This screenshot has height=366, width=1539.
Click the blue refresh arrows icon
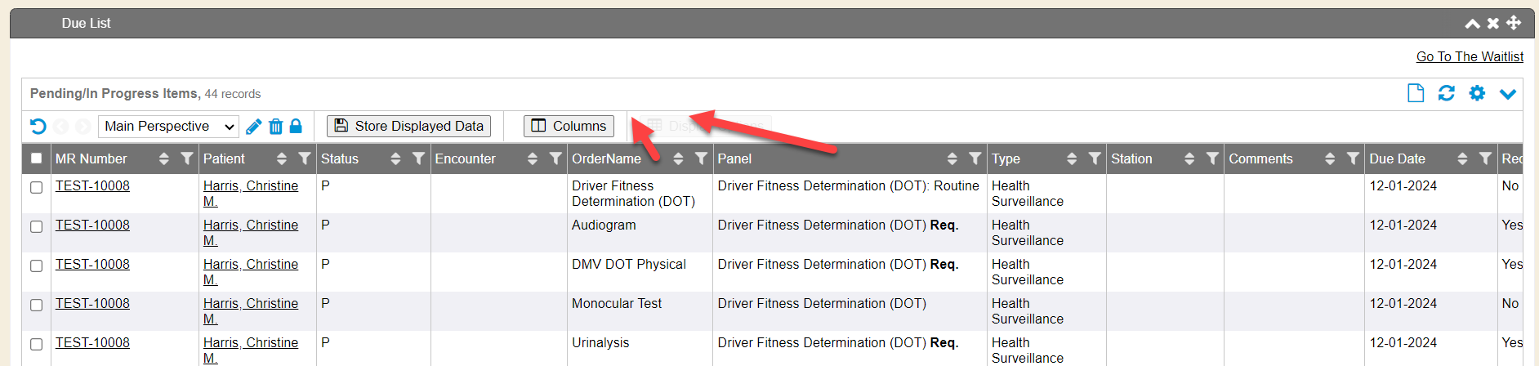[1446, 93]
